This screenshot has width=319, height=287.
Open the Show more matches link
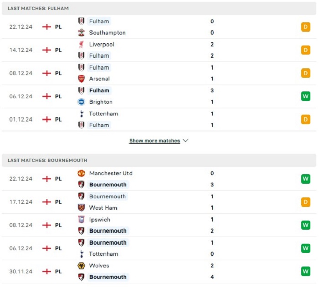point(154,141)
